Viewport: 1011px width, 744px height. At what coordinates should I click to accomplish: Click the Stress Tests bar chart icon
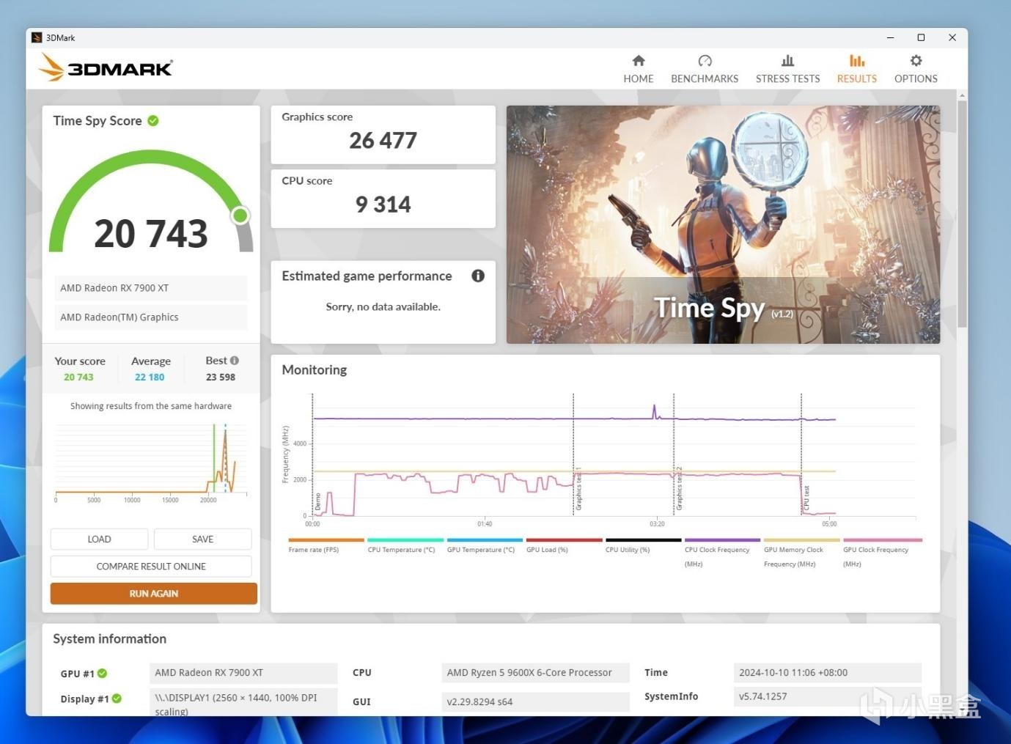[x=787, y=61]
